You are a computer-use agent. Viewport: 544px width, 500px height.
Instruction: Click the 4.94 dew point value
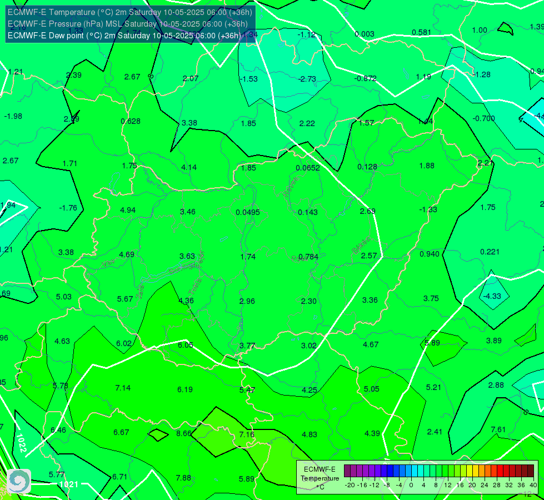128,210
